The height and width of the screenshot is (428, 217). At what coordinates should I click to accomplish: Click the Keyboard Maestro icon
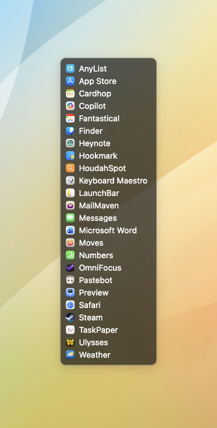70,180
